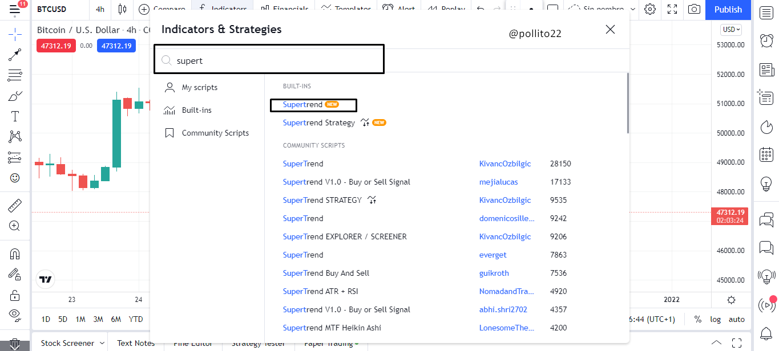Hide all drawings with eye icon
Viewport: 779px width, 351px height.
coord(15,315)
